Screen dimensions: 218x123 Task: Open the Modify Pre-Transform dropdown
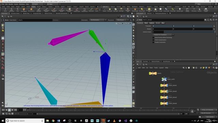coord(163,35)
